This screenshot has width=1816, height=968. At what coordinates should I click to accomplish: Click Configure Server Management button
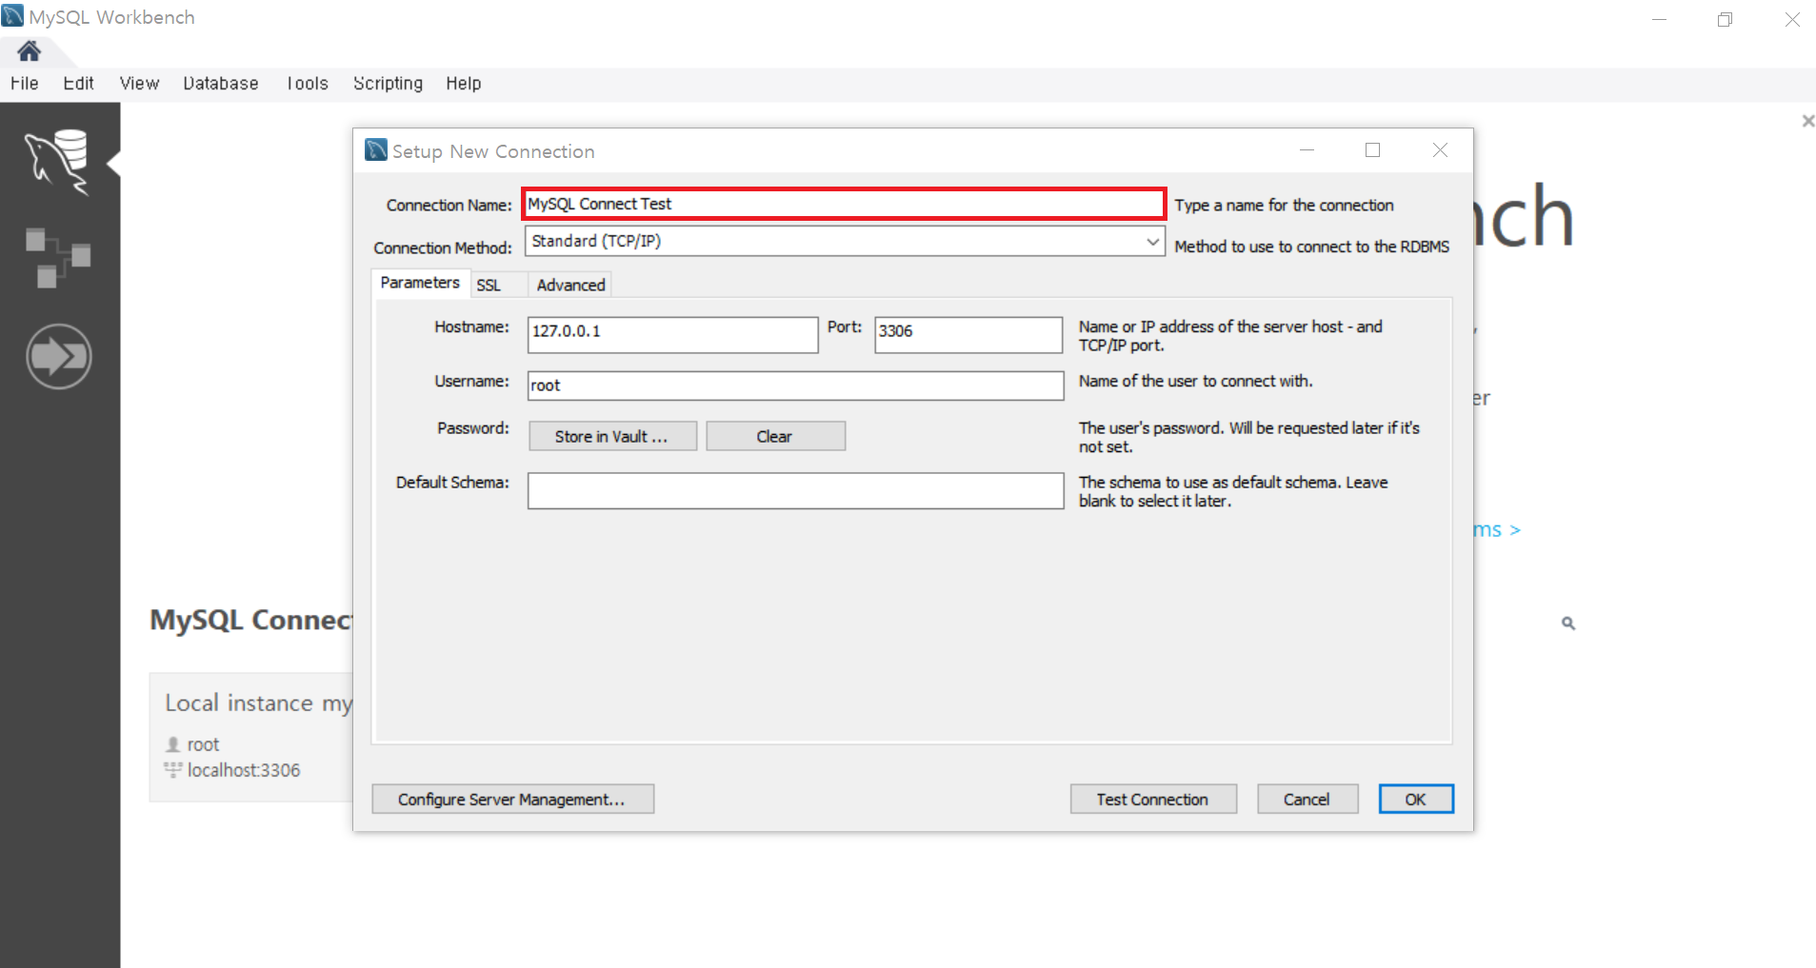click(512, 800)
